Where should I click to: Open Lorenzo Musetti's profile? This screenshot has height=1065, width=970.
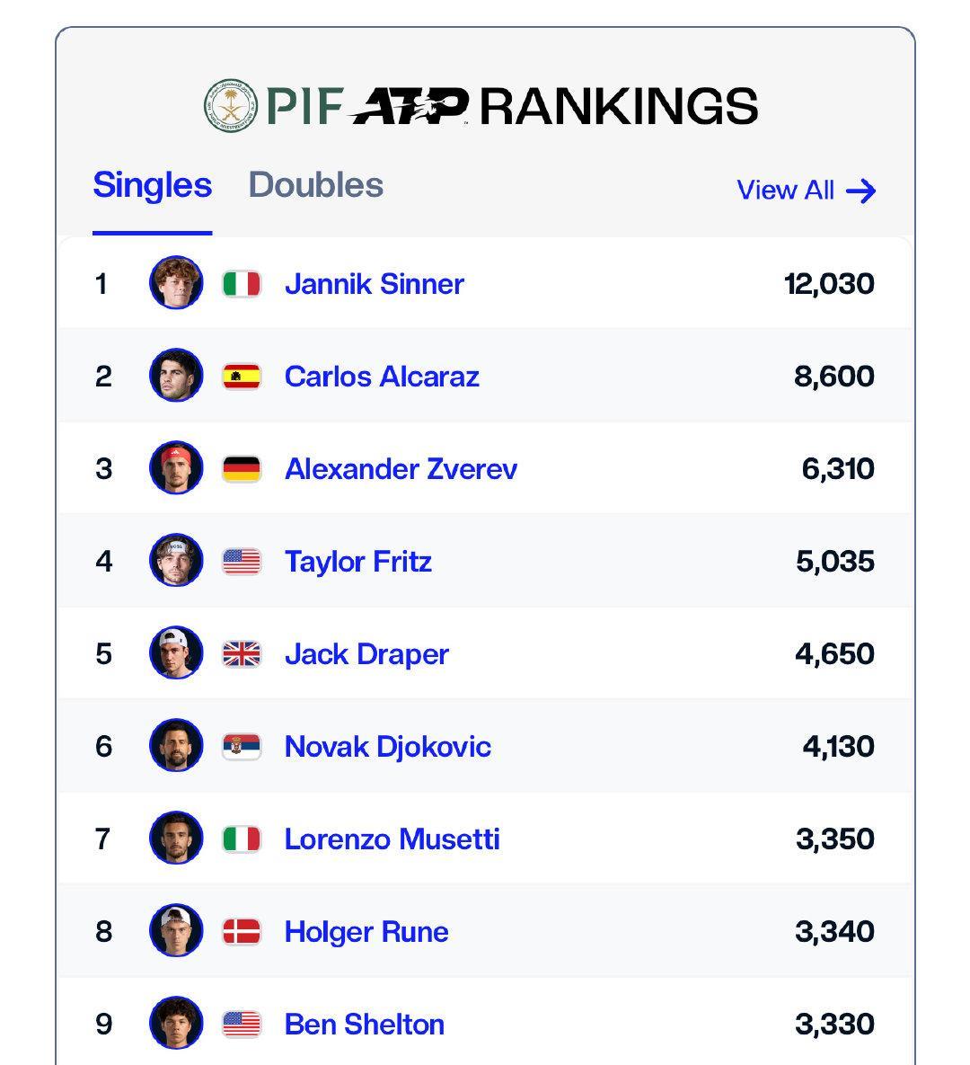[392, 839]
